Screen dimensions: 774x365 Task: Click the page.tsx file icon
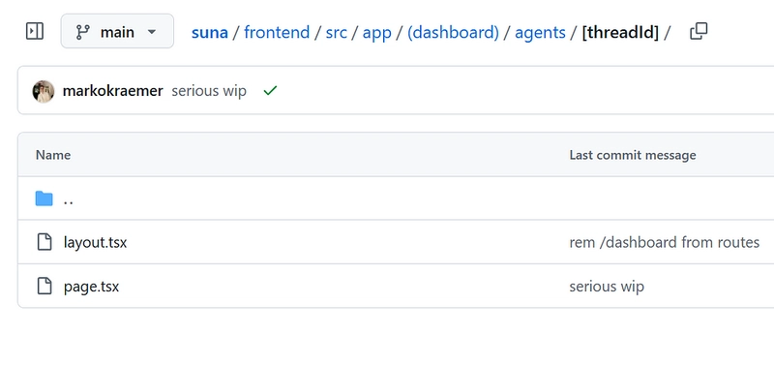point(45,286)
